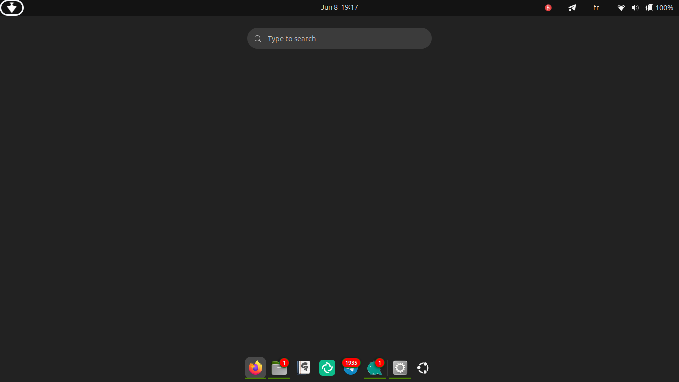Open the green Element chat app
679x382 pixels.
coord(327,368)
